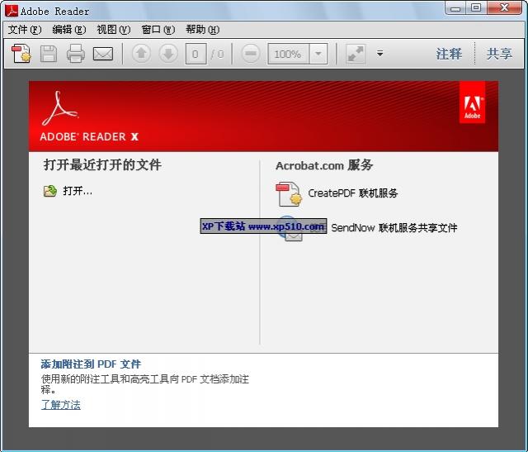
Task: Open the 编辑 menu
Action: pyautogui.click(x=68, y=30)
